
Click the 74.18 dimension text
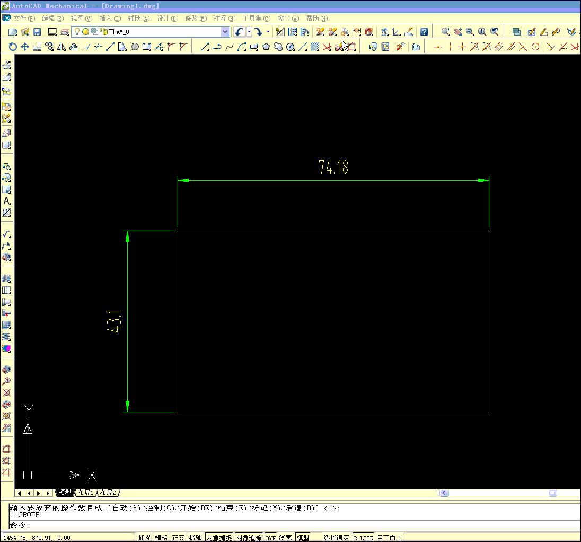333,167
